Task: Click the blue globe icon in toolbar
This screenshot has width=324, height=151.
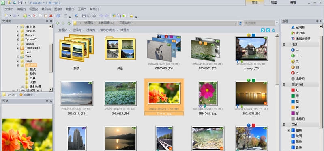Action: (x=58, y=16)
